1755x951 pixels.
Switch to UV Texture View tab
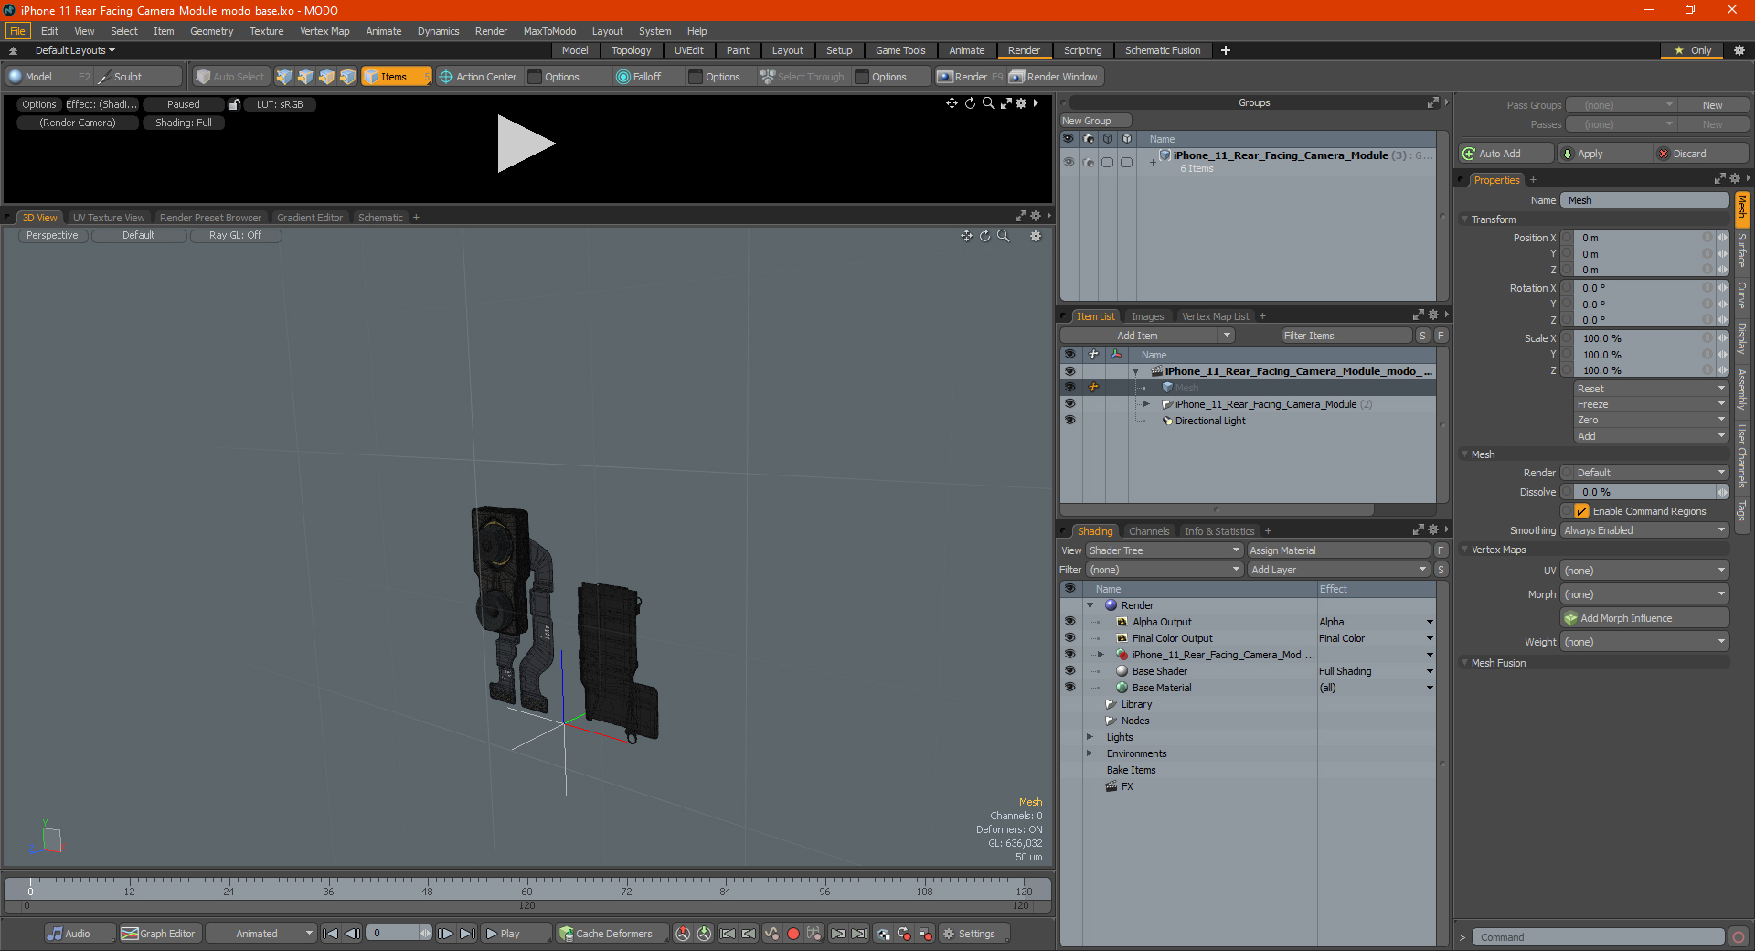tap(109, 218)
